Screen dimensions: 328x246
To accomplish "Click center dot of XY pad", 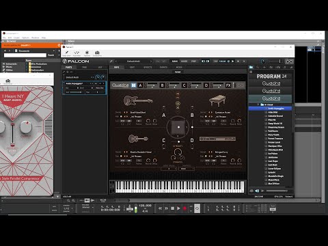I will click(x=178, y=127).
